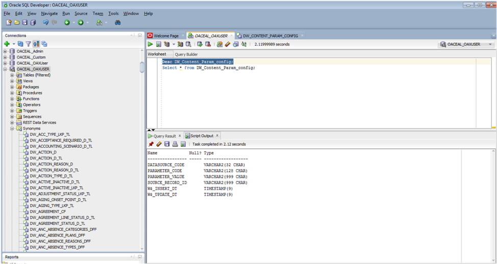Switch to the Query Builder tab

(x=186, y=54)
